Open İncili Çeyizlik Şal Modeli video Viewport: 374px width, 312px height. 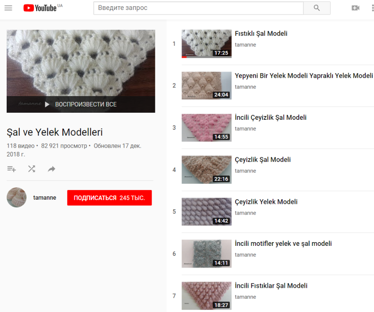pyautogui.click(x=271, y=118)
